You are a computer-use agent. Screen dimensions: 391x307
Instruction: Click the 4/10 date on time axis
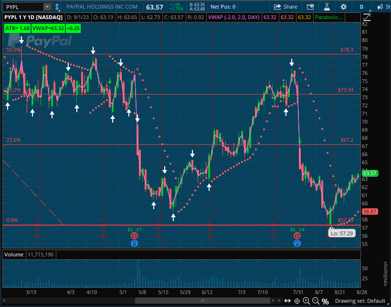pyautogui.click(x=92, y=292)
